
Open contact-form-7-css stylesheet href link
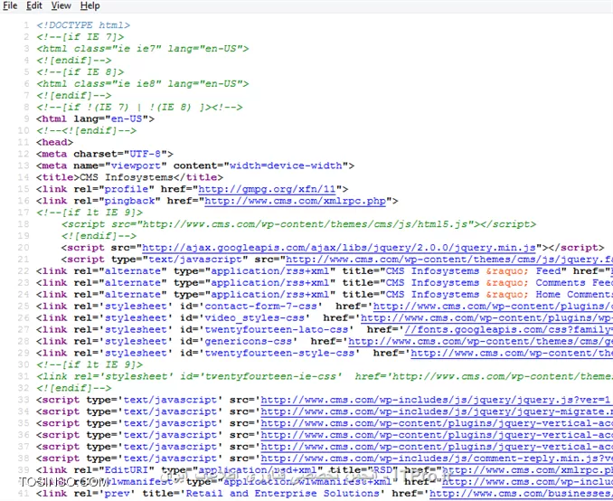(493, 307)
